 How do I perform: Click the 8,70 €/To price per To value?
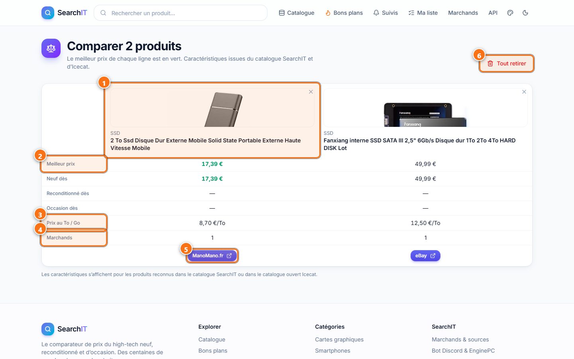point(212,223)
